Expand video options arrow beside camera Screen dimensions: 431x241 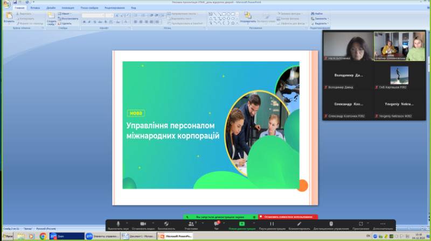(154, 223)
